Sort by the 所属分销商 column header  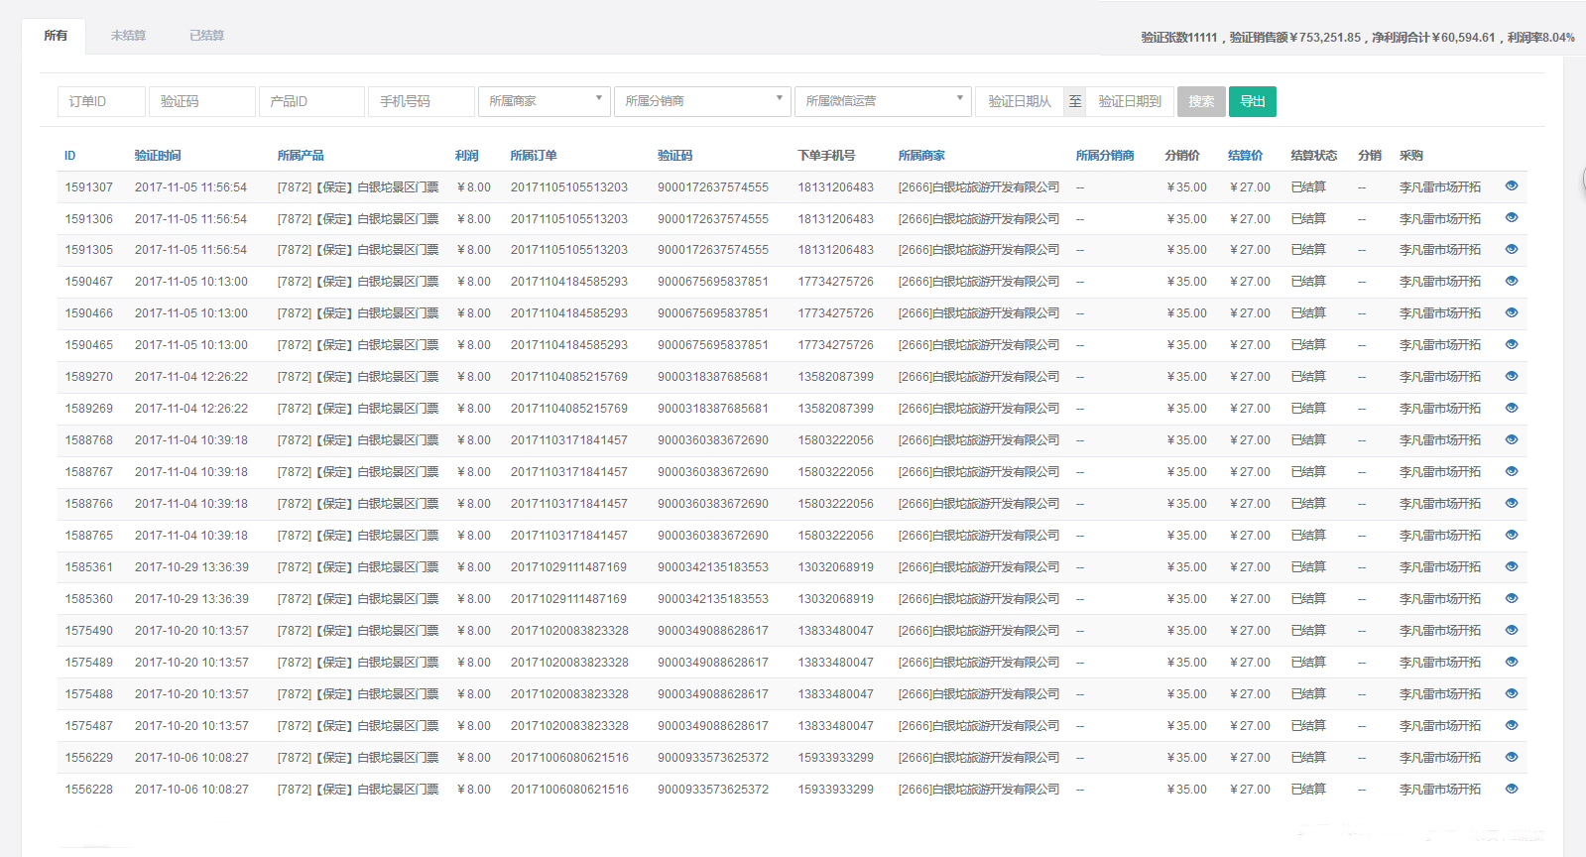point(1105,156)
